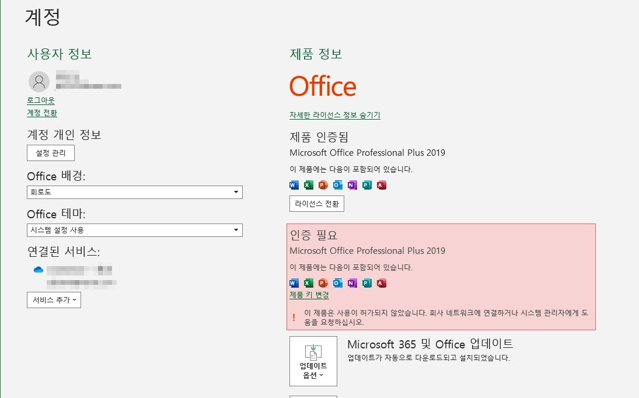Viewport: 639px width, 398px height.
Task: Click the OneNote icon in the activated product section
Action: pos(352,186)
